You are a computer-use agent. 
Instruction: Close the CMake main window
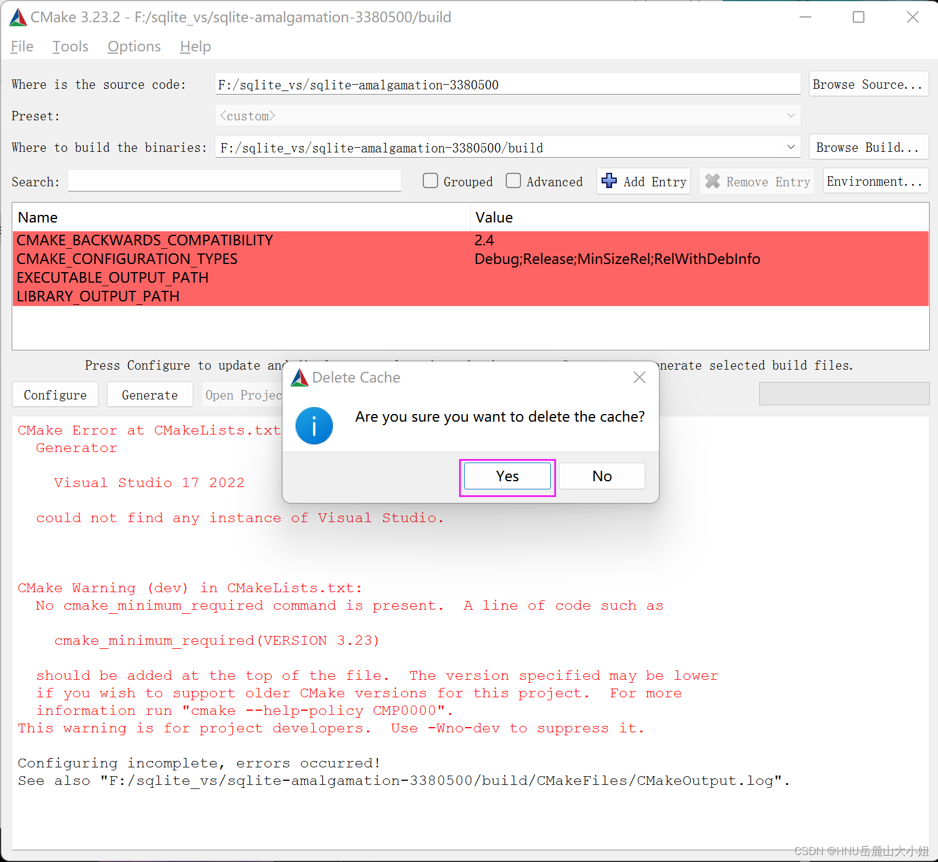pos(913,18)
